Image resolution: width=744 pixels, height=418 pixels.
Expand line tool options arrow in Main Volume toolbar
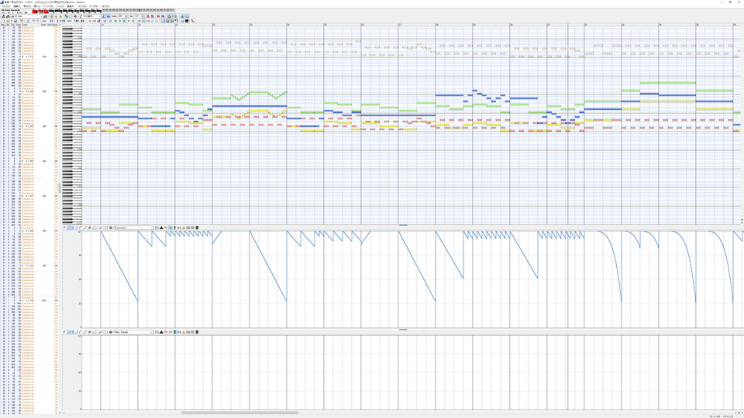click(x=73, y=332)
